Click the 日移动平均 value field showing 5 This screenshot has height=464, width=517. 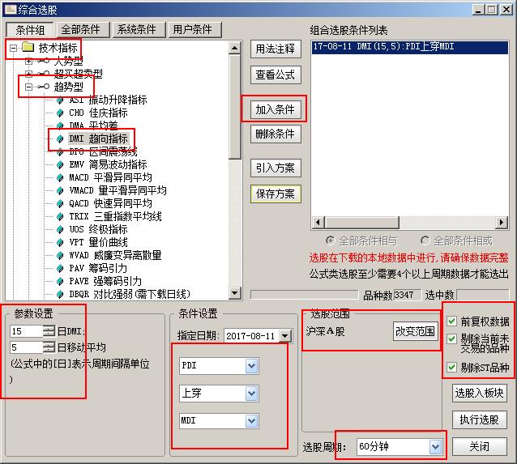point(27,347)
